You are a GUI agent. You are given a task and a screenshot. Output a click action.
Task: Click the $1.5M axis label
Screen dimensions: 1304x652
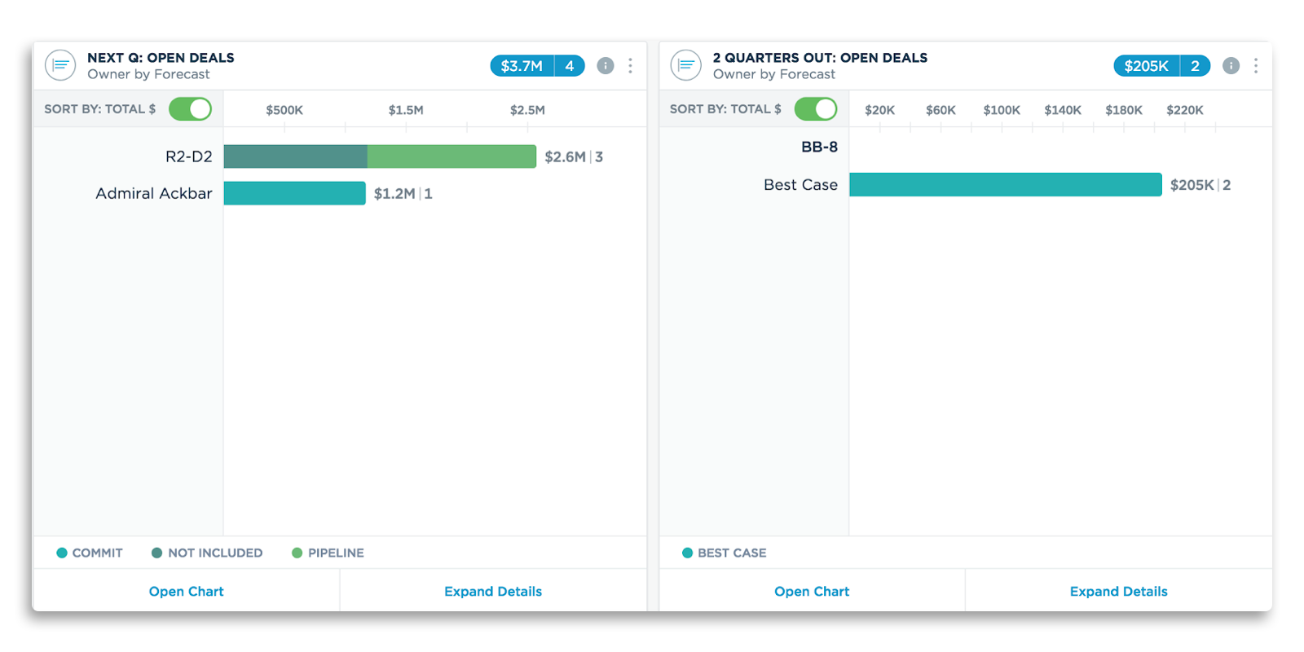pos(406,110)
